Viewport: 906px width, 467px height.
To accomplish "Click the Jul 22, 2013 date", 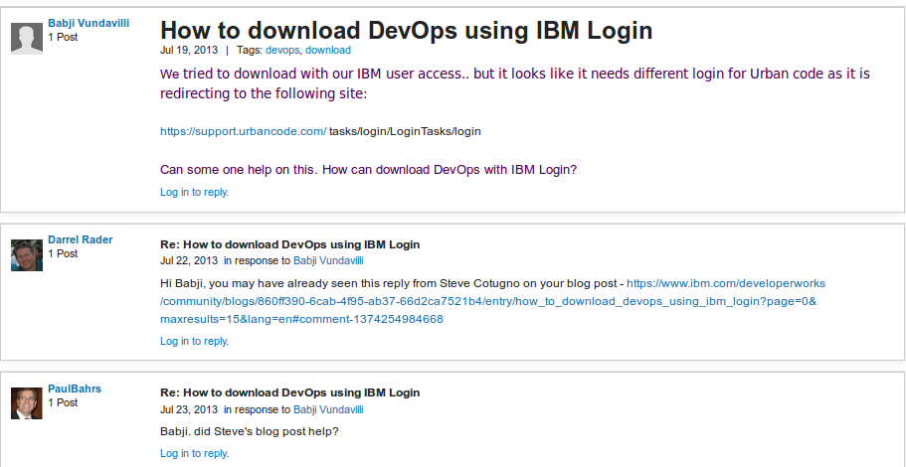I will [189, 260].
